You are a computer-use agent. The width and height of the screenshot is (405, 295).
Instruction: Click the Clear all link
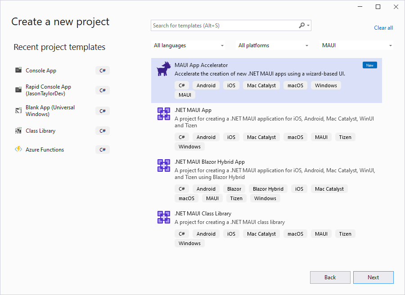point(383,28)
